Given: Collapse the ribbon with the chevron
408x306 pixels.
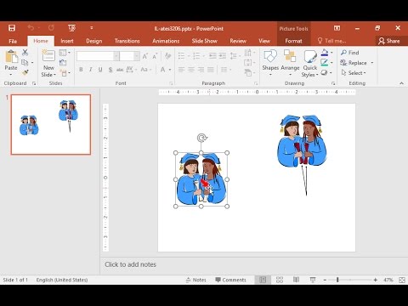Looking at the screenshot, I should (401, 83).
